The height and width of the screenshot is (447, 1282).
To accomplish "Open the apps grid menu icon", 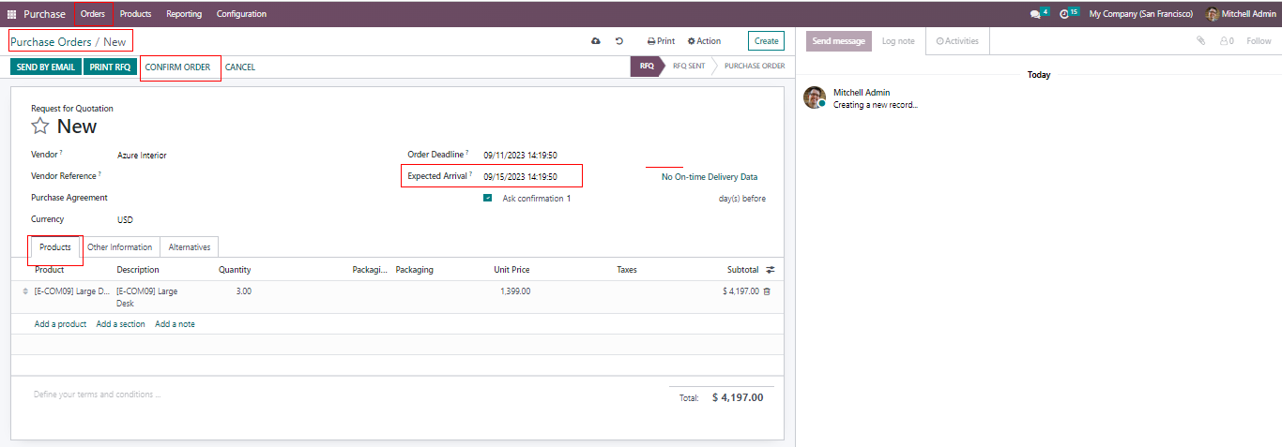I will coord(11,14).
